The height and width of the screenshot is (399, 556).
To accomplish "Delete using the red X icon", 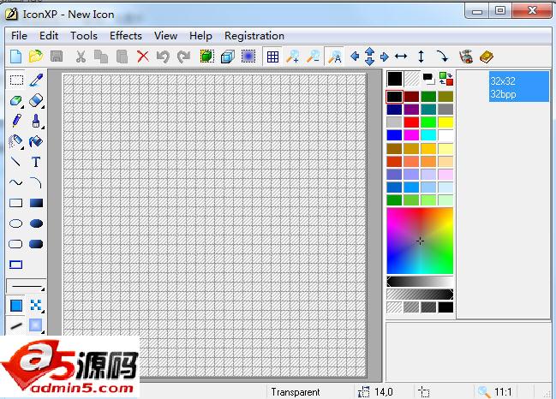I will [x=143, y=57].
